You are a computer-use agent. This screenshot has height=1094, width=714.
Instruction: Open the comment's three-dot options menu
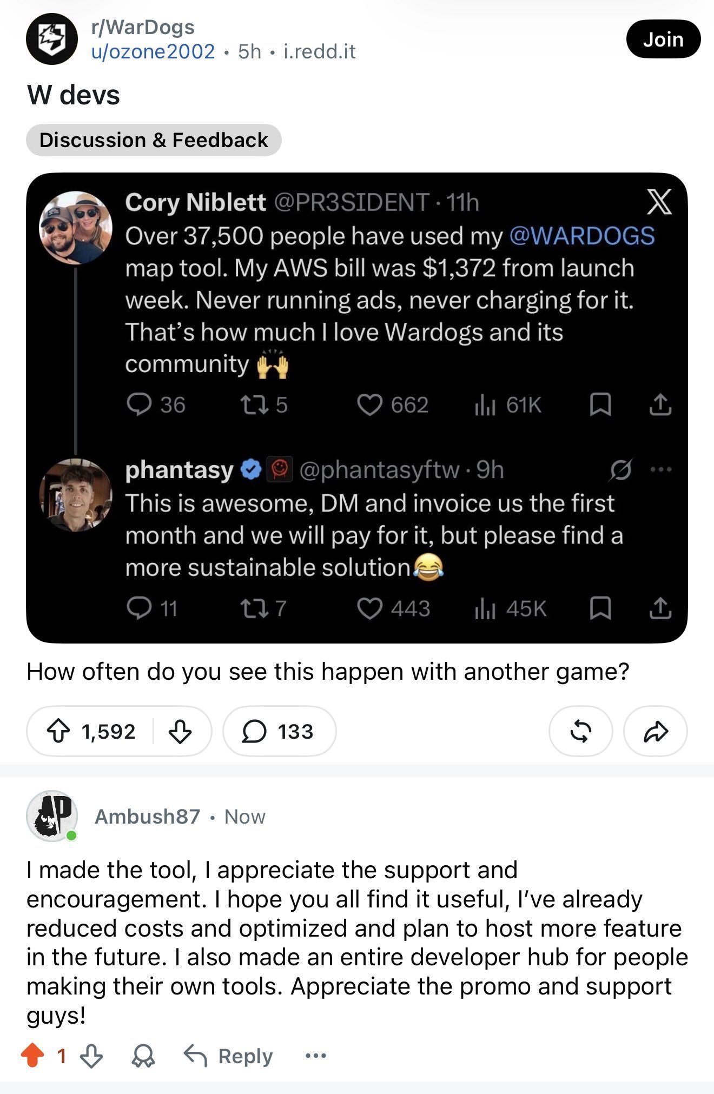click(x=316, y=1055)
